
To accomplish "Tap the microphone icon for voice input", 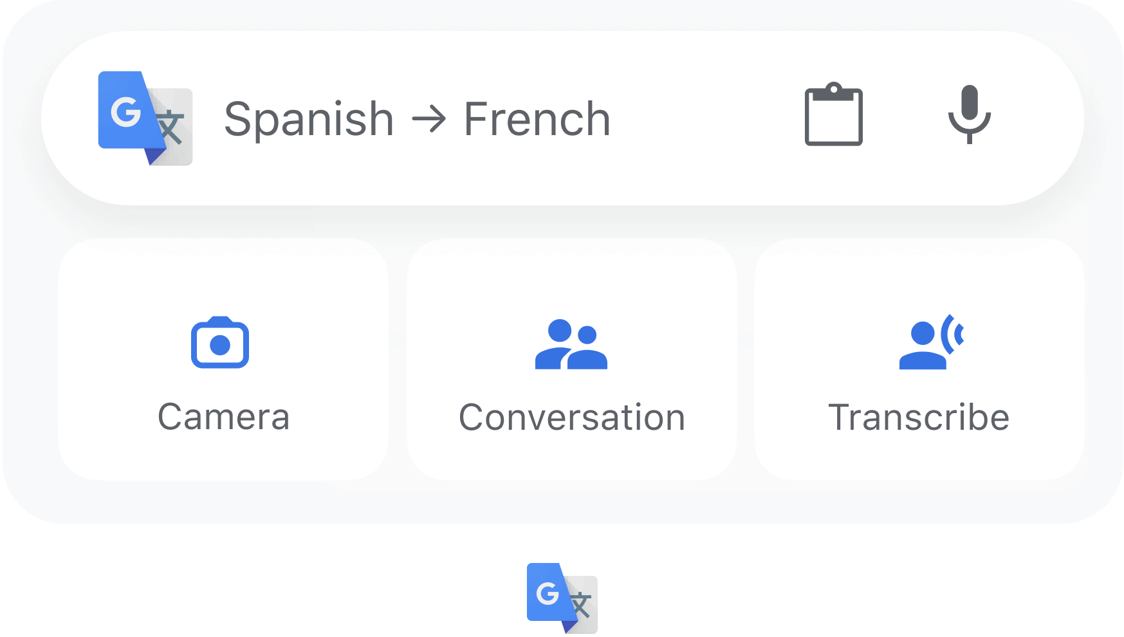I will pos(969,115).
